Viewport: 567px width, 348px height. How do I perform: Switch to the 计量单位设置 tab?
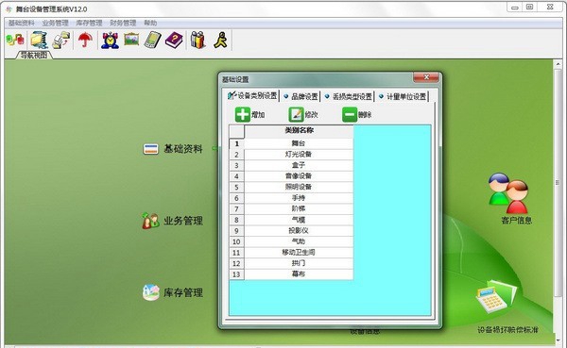[x=403, y=96]
